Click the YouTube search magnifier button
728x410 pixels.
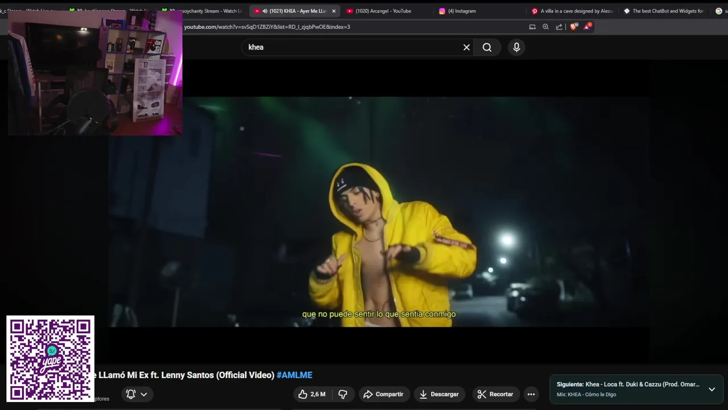[487, 47]
